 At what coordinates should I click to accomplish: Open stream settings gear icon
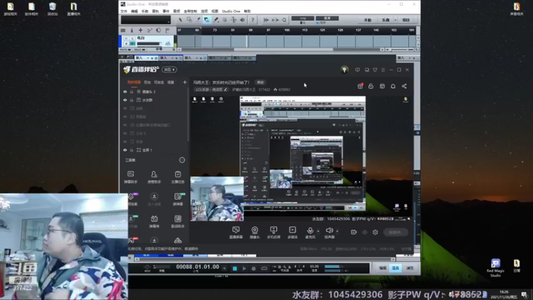point(375,232)
